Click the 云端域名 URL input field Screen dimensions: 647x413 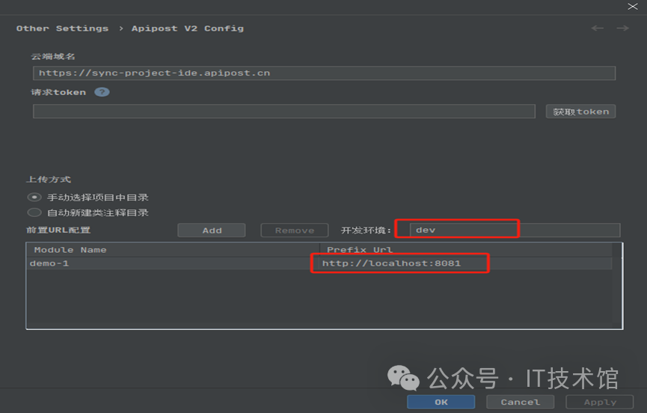[x=324, y=73]
